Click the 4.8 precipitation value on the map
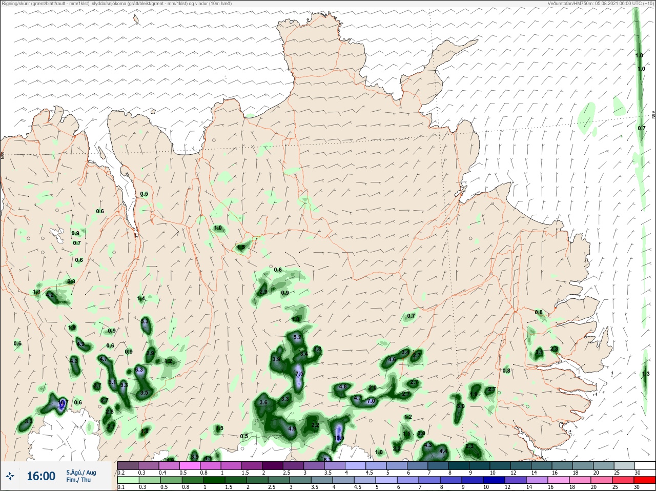Image resolution: width=656 pixels, height=491 pixels. pyautogui.click(x=343, y=386)
